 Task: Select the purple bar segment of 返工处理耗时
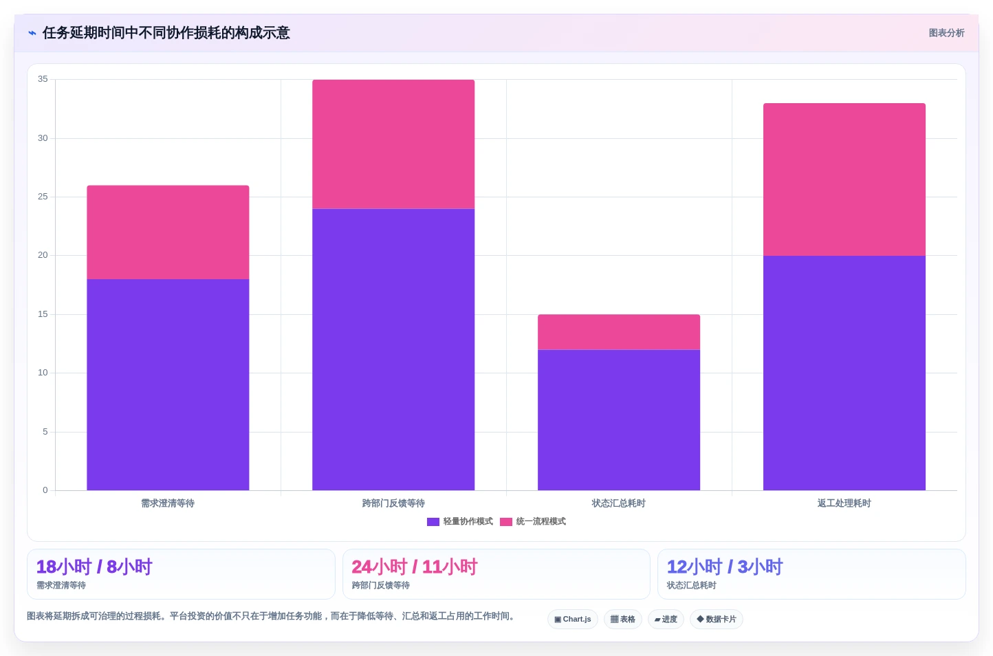click(844, 373)
